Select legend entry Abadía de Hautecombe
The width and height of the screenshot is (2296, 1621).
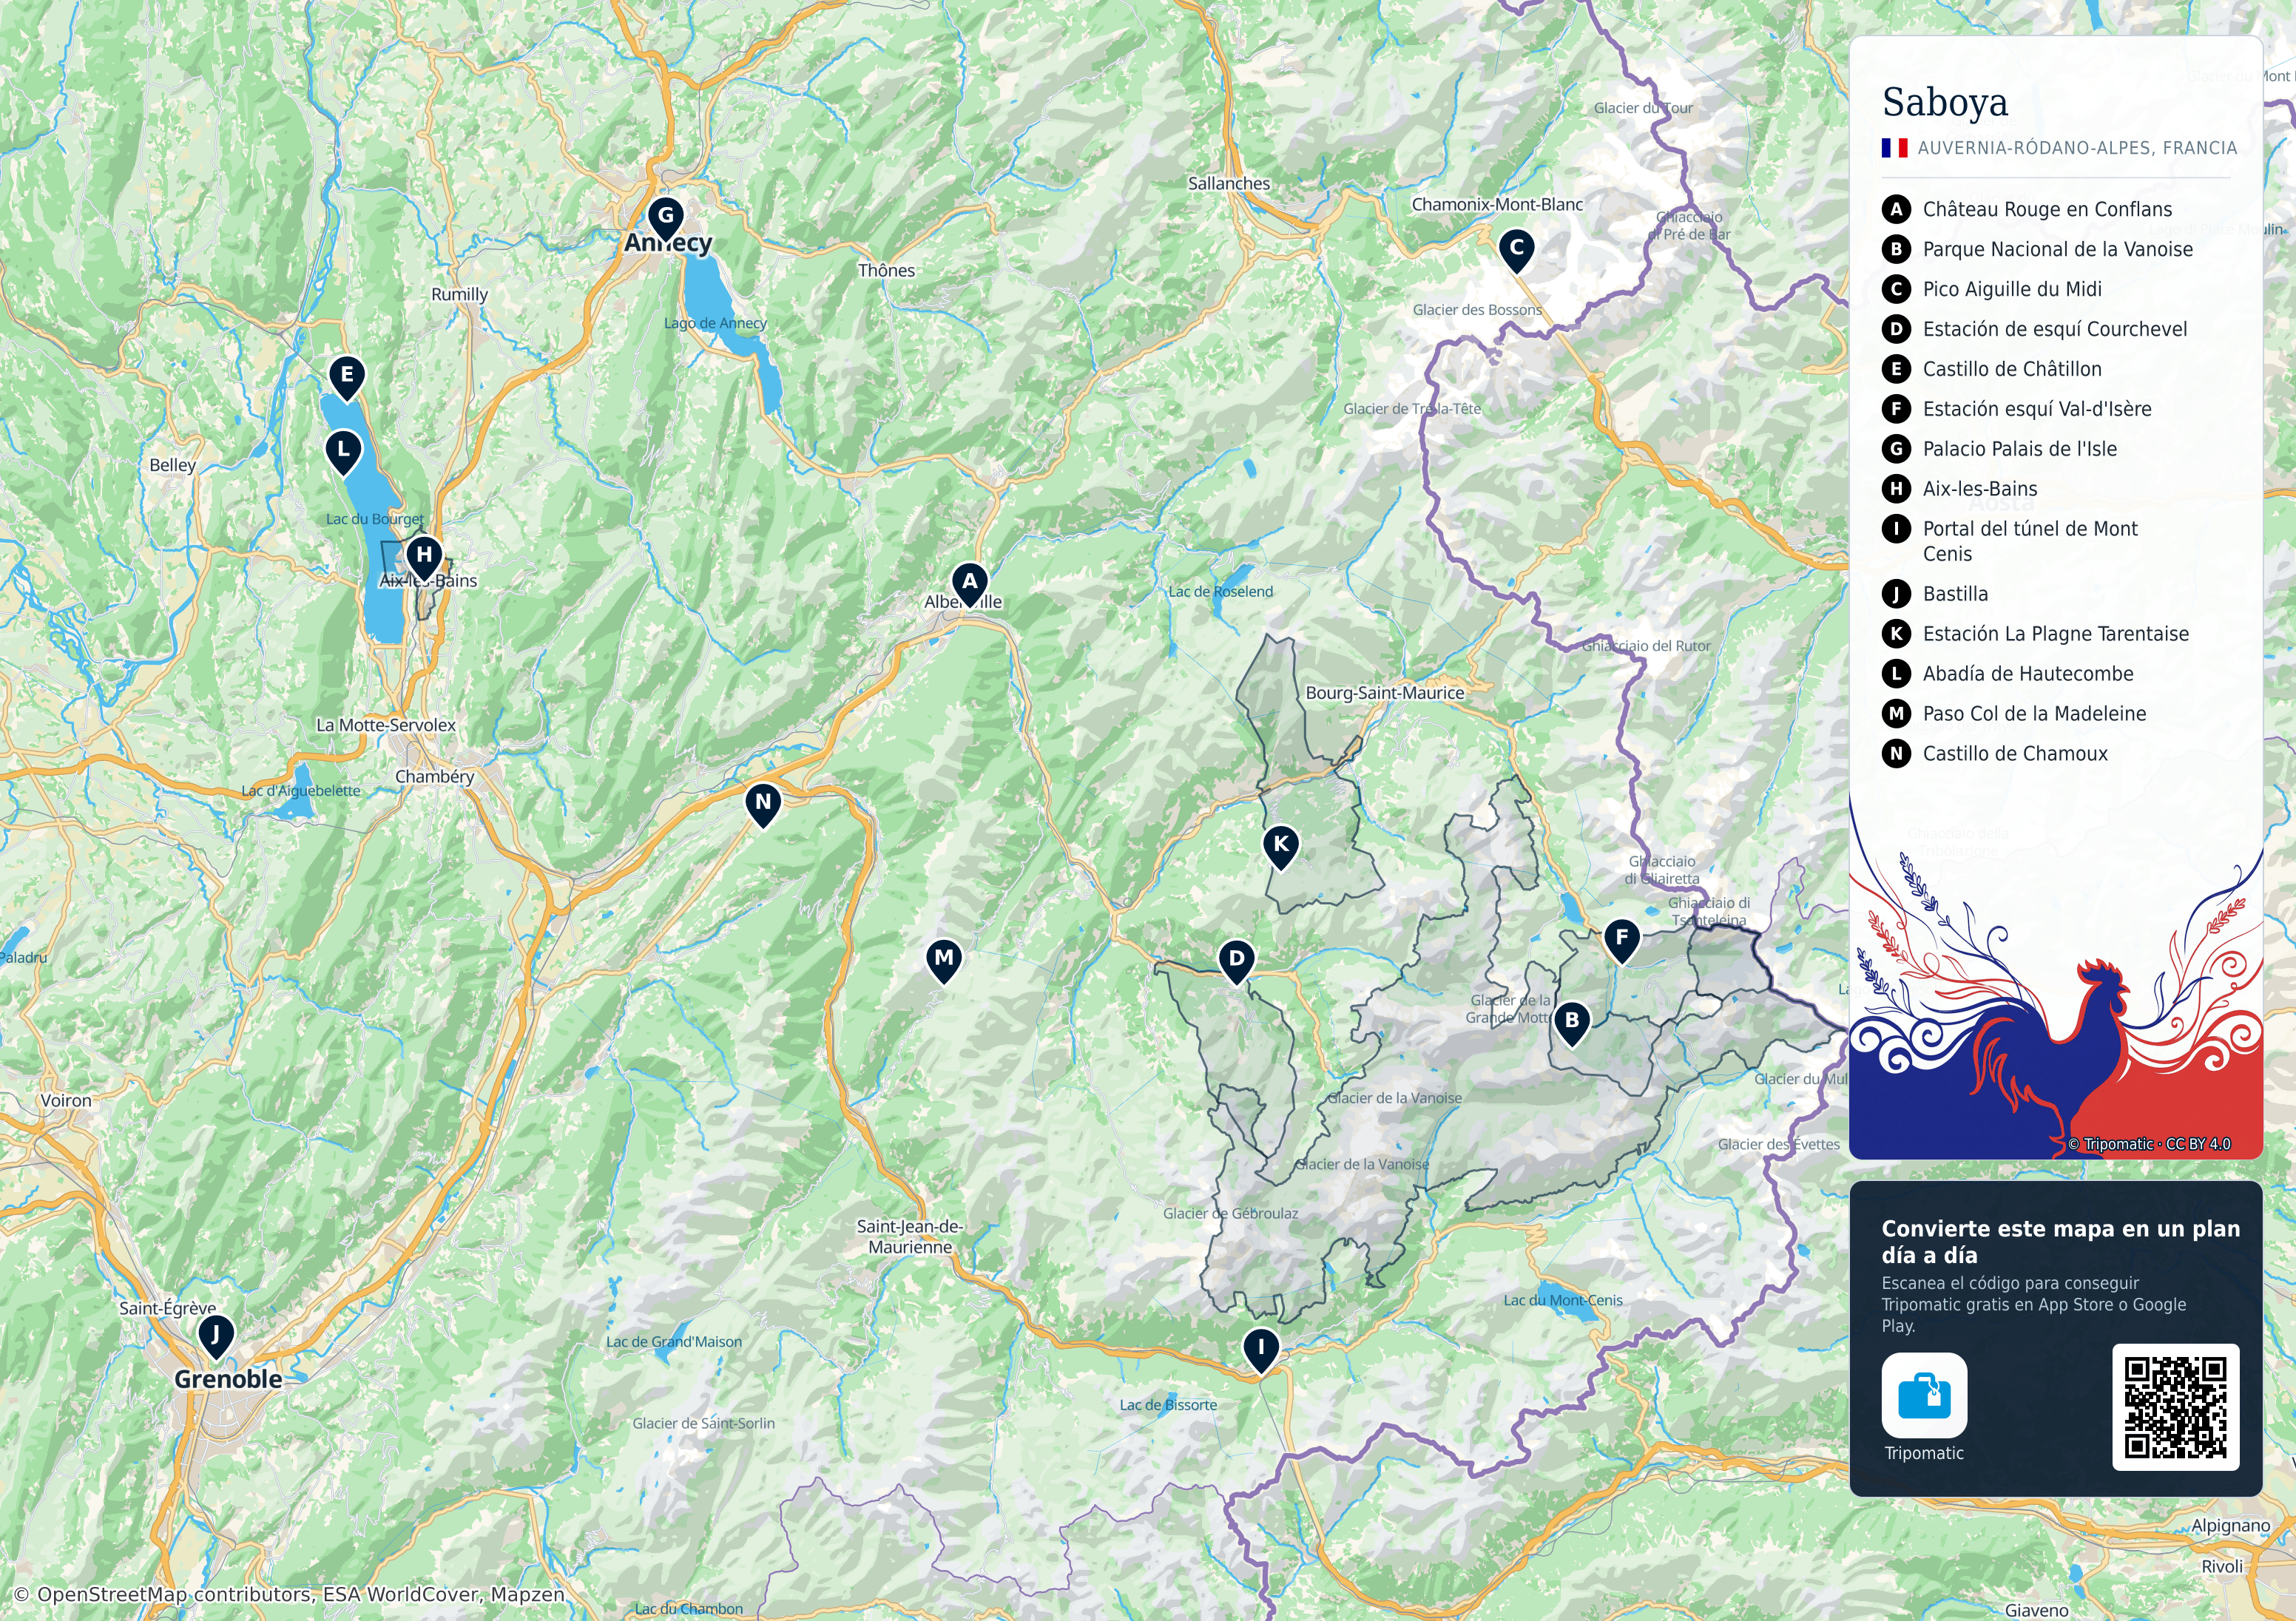[2008, 674]
